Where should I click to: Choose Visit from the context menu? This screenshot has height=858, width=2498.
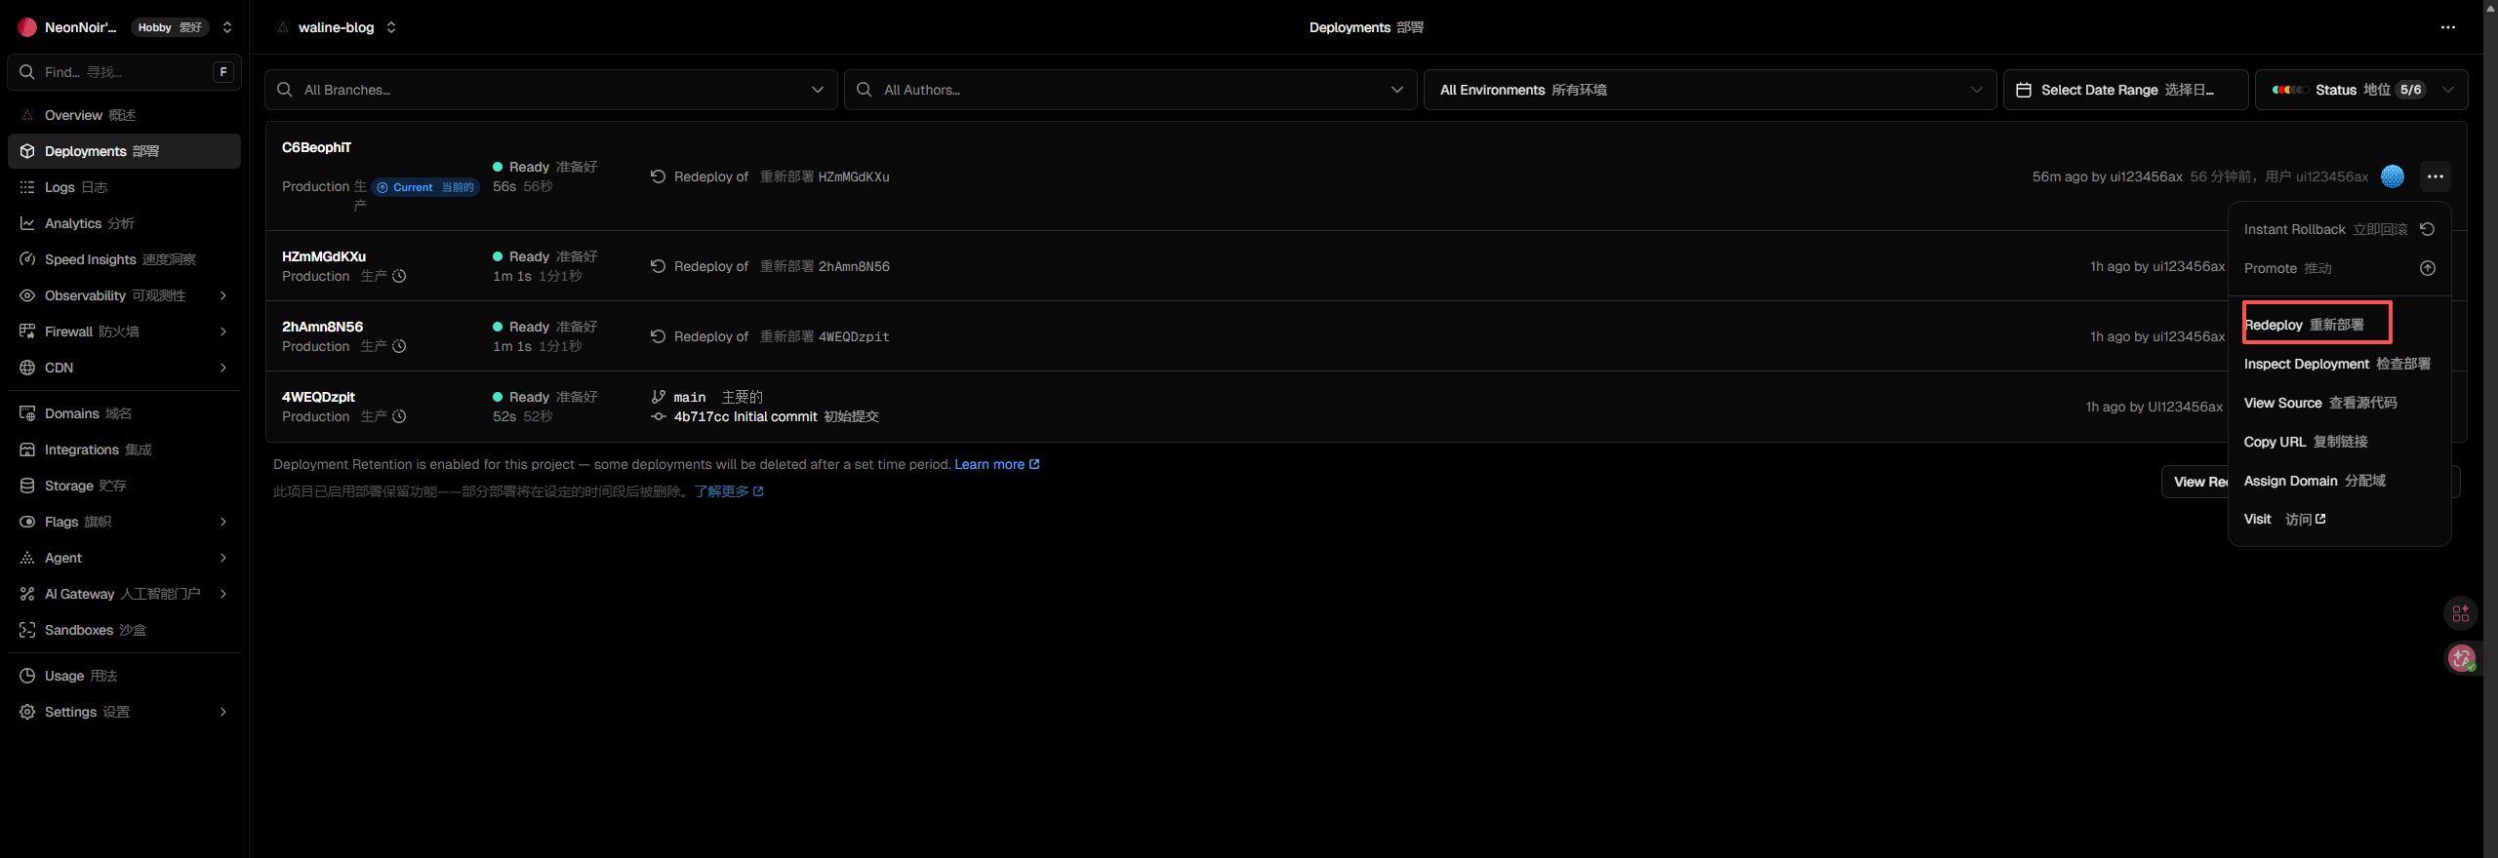click(x=2340, y=519)
